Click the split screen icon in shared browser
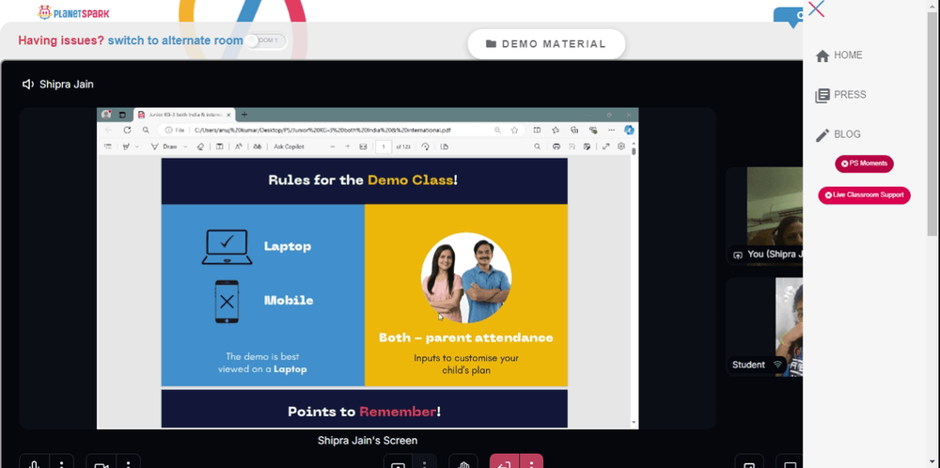940x468 pixels. (x=537, y=130)
